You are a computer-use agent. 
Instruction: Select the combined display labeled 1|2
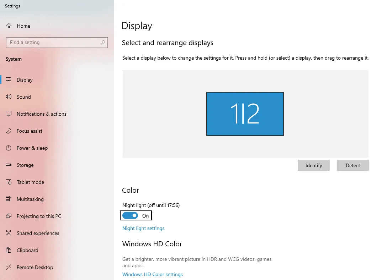click(245, 114)
